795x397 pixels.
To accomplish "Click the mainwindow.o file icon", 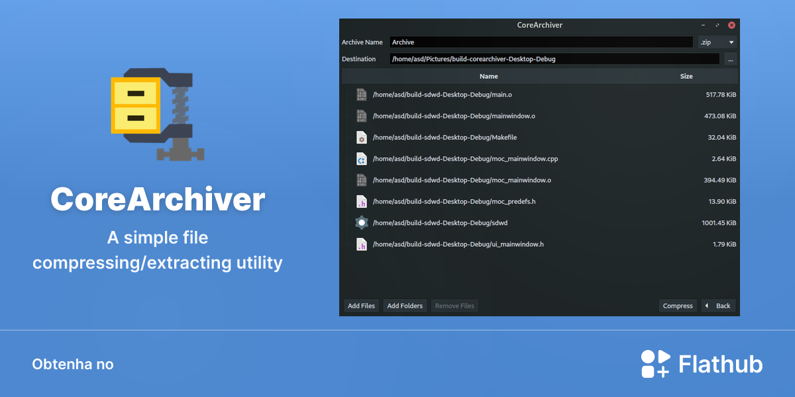I will click(361, 116).
